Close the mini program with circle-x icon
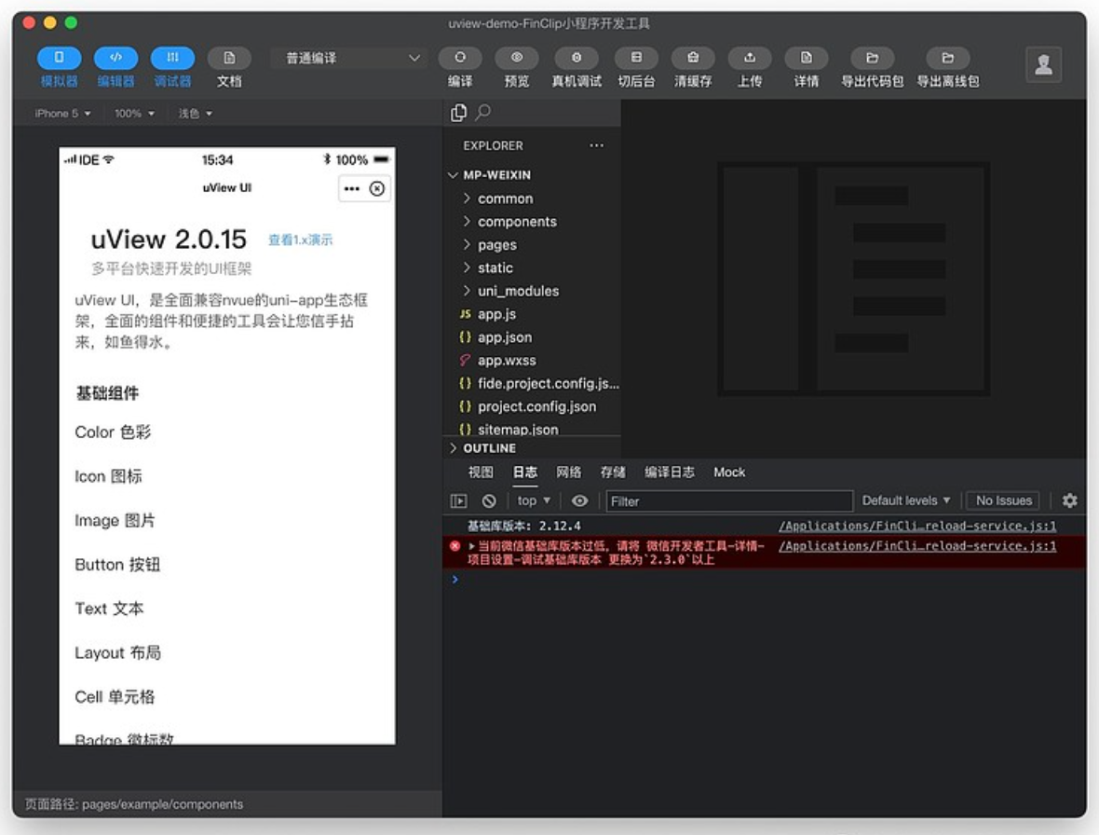 (377, 188)
